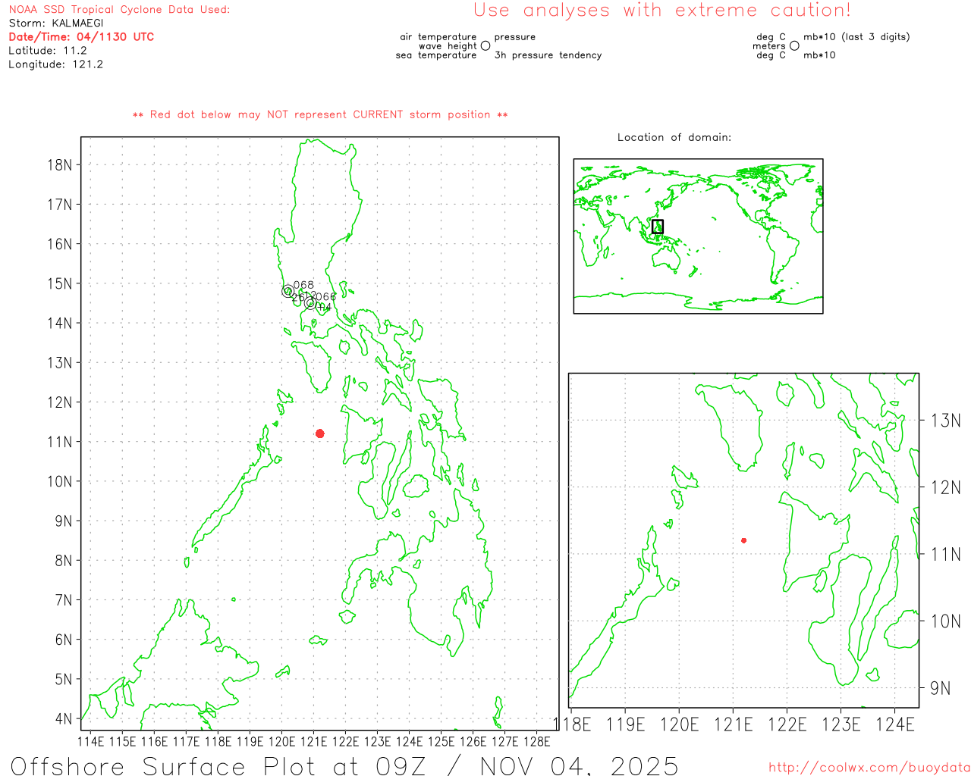Click the 'Use analyses with extreme caution!' warning
This screenshot has height=776, width=971.
pos(662,11)
